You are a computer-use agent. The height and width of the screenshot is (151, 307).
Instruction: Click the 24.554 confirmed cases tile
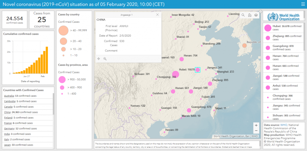pyautogui.click(x=15, y=20)
